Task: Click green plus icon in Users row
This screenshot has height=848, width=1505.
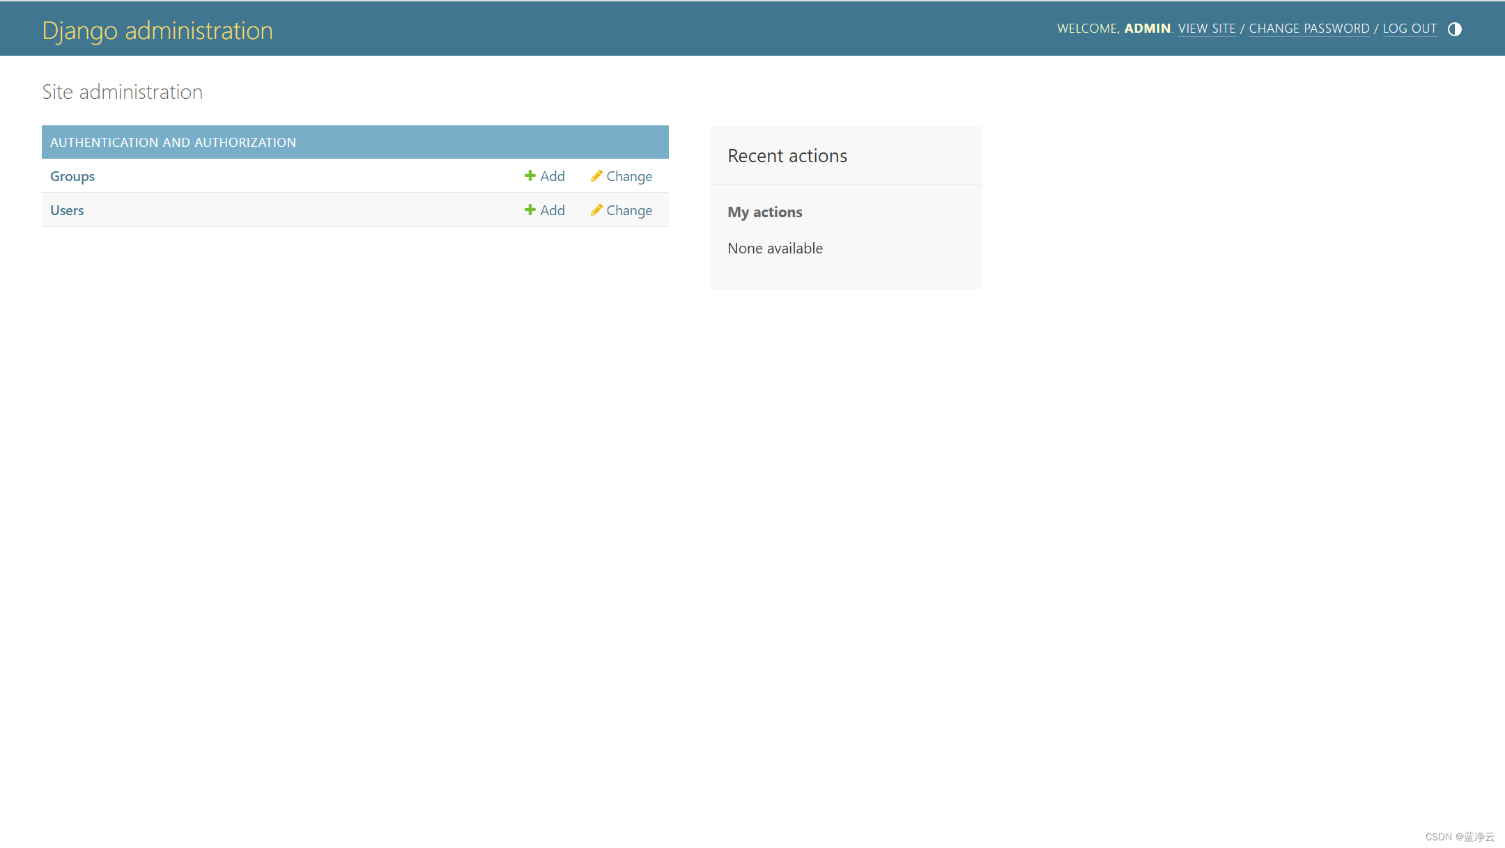Action: point(530,210)
